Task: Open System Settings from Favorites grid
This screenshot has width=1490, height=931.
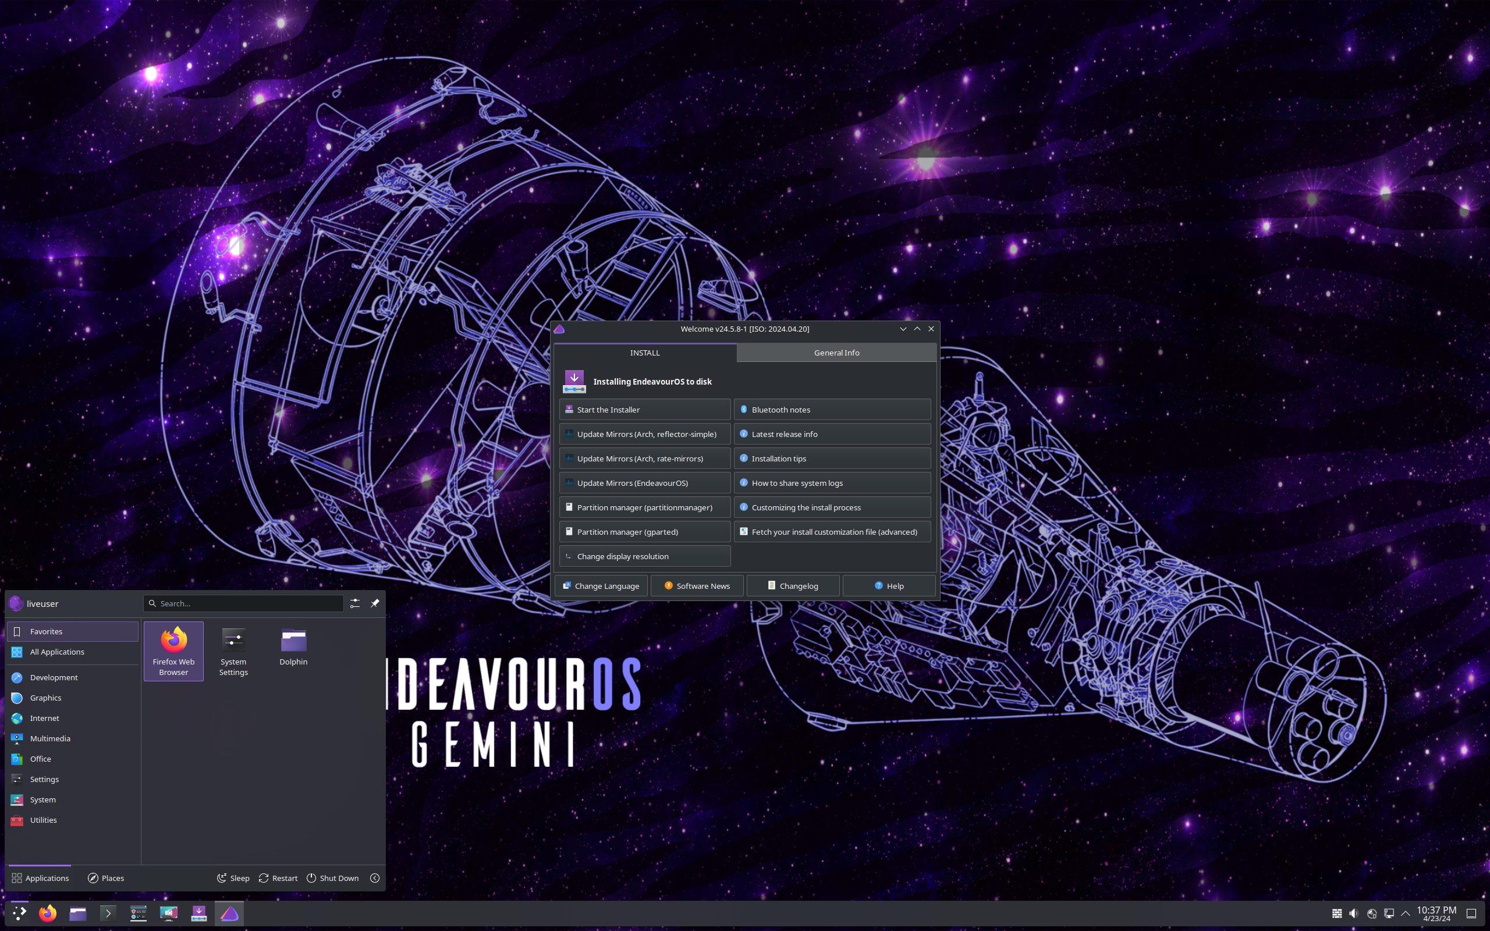Action: [233, 652]
